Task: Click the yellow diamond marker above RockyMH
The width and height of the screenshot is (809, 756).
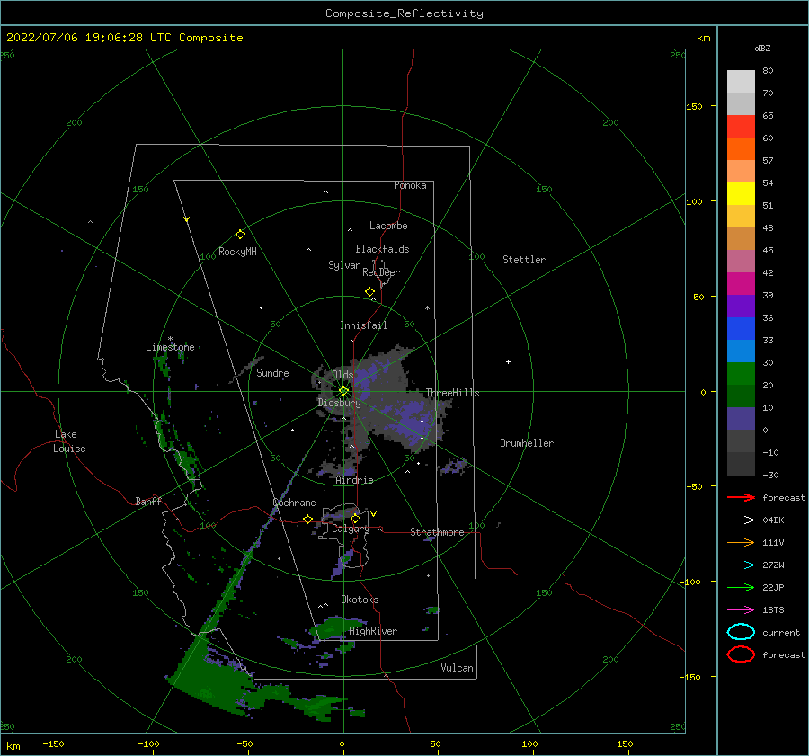Action: 240,235
